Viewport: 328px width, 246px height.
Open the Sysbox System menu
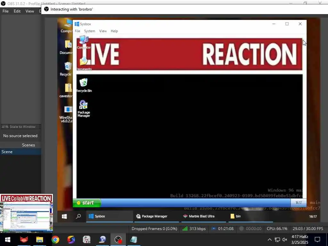tap(90, 31)
